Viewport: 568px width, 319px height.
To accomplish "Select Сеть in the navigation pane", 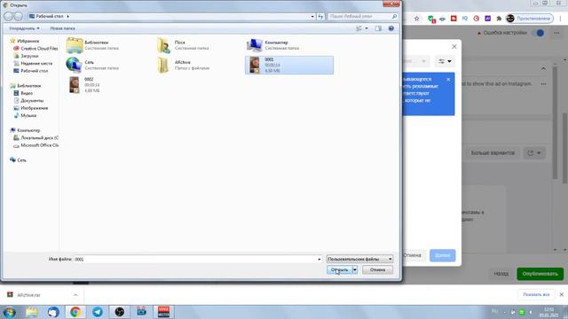I will click(21, 159).
